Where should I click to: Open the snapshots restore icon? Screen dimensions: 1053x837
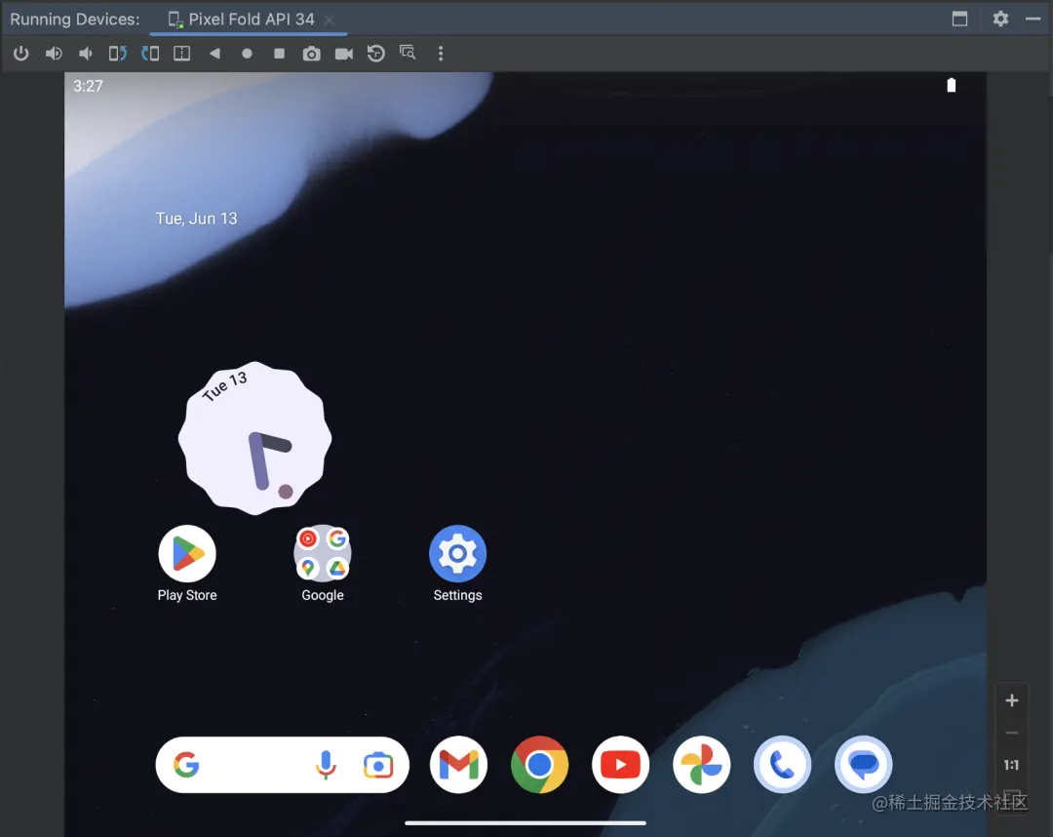coord(376,53)
